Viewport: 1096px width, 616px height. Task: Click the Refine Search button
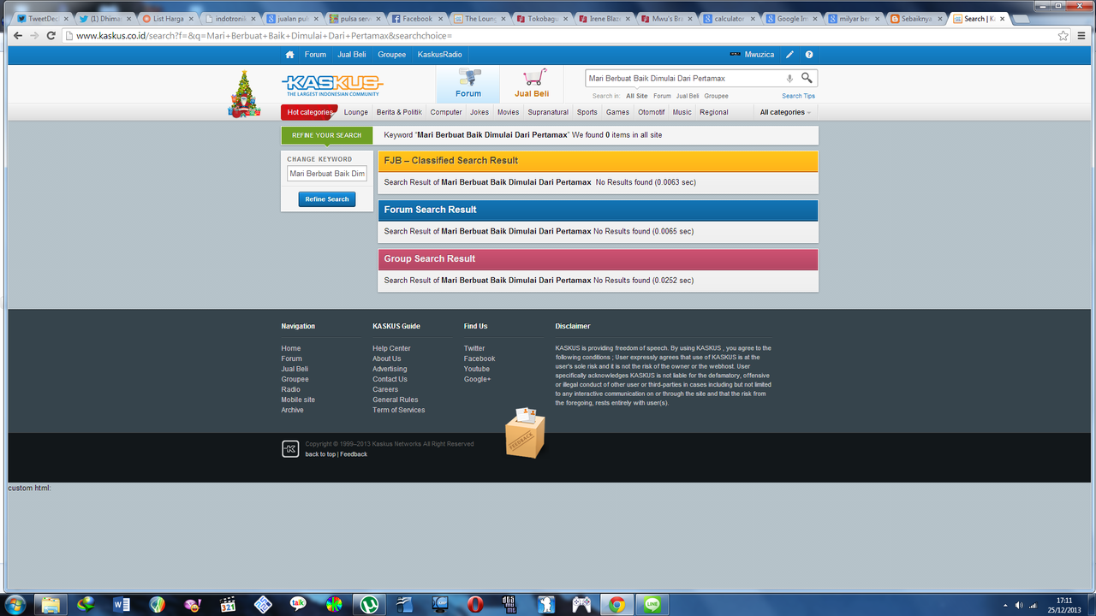point(327,199)
